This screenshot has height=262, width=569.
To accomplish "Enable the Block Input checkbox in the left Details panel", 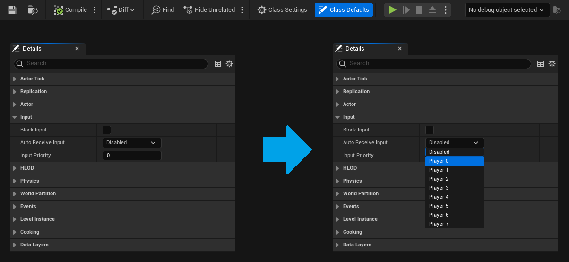I will click(107, 130).
